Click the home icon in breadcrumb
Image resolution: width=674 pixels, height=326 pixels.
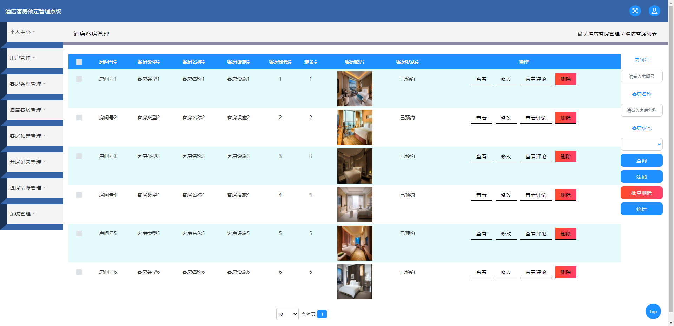[580, 33]
